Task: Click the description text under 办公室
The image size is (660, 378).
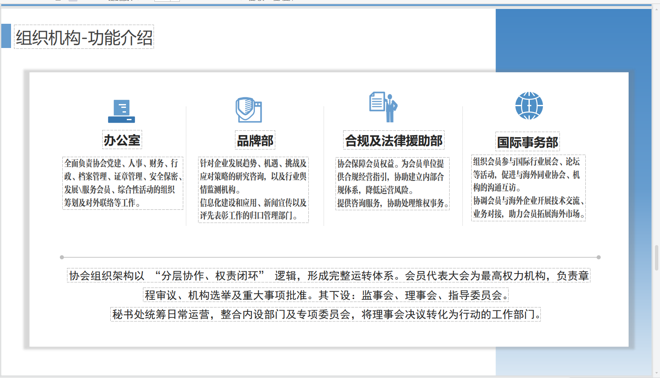Action: click(x=123, y=183)
